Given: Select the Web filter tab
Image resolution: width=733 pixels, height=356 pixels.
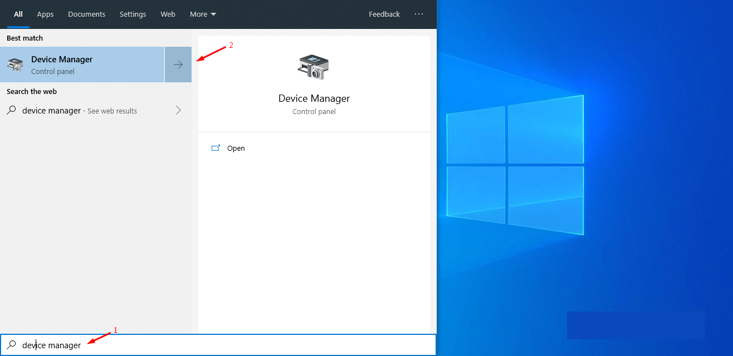Looking at the screenshot, I should (x=168, y=14).
